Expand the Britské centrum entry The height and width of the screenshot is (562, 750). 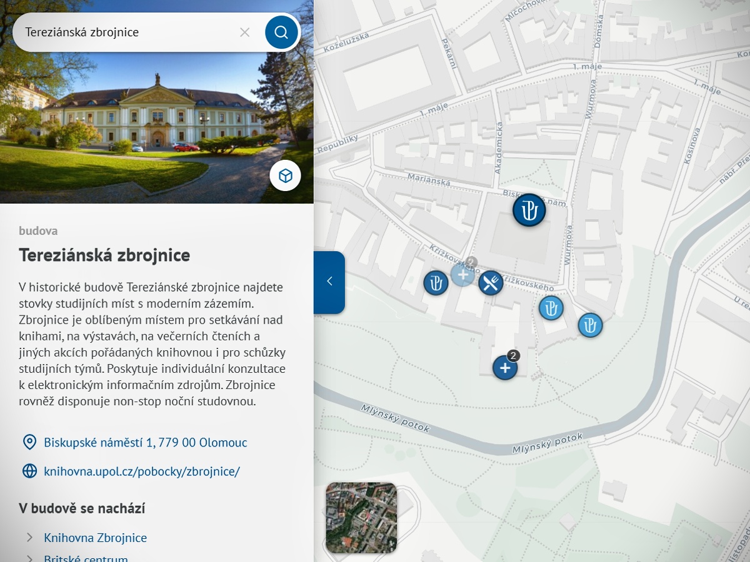coord(86,558)
